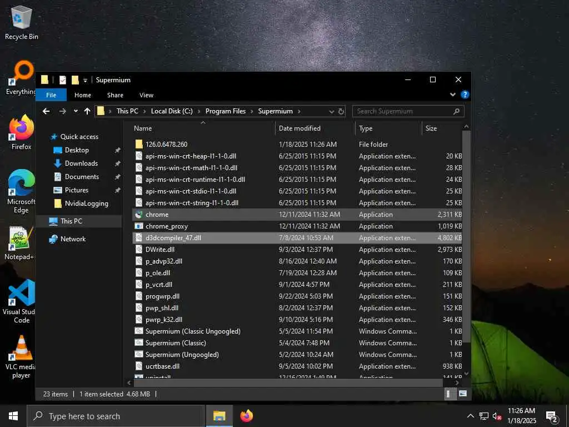Viewport: 569px width, 427px height.
Task: Click the vertical scrollbar of file list
Action: click(466, 236)
